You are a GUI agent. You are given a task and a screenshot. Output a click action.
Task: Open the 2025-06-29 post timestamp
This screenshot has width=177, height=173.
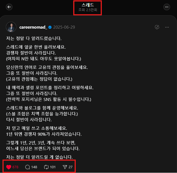click(x=64, y=27)
